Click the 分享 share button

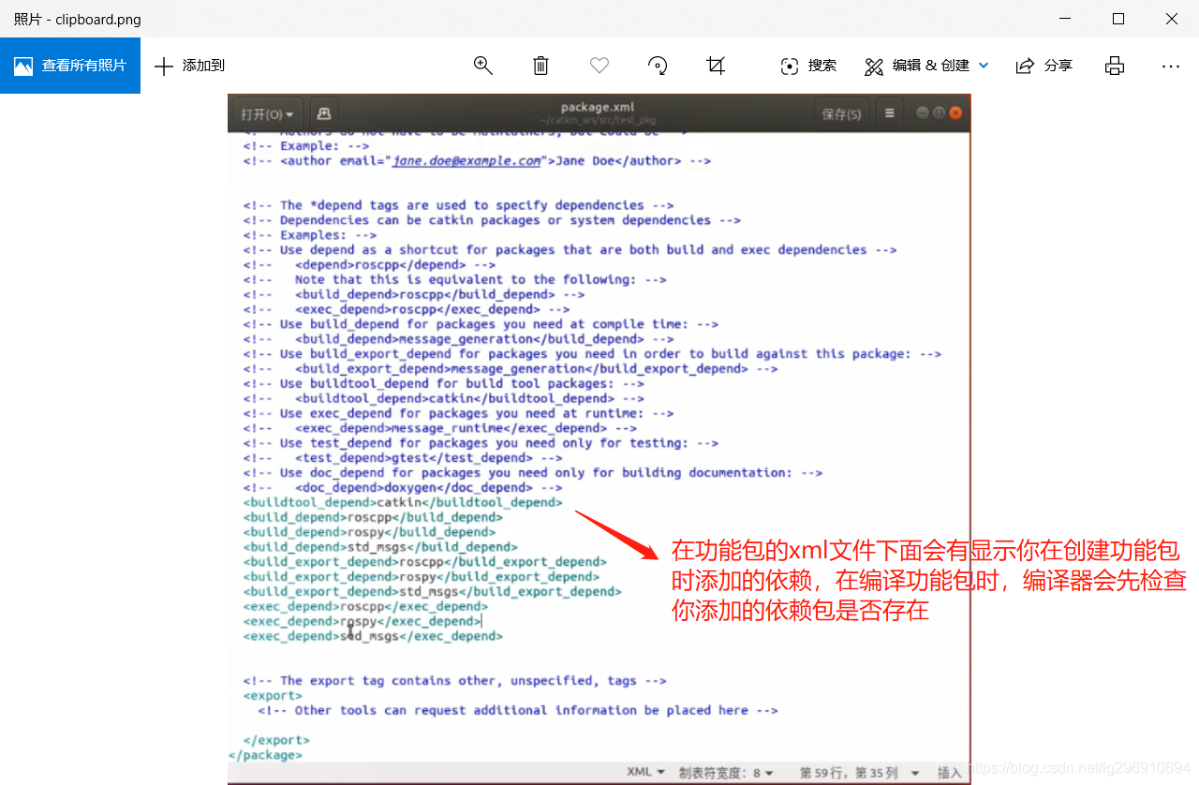tap(1044, 66)
